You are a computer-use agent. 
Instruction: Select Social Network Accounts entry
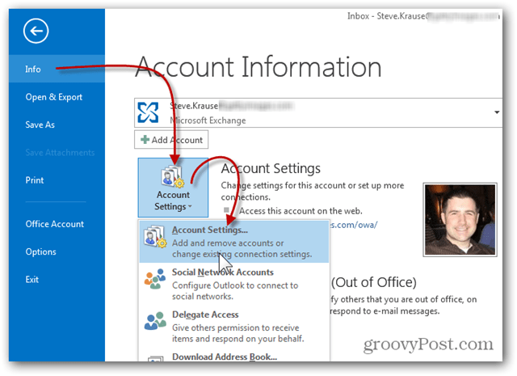[233, 284]
